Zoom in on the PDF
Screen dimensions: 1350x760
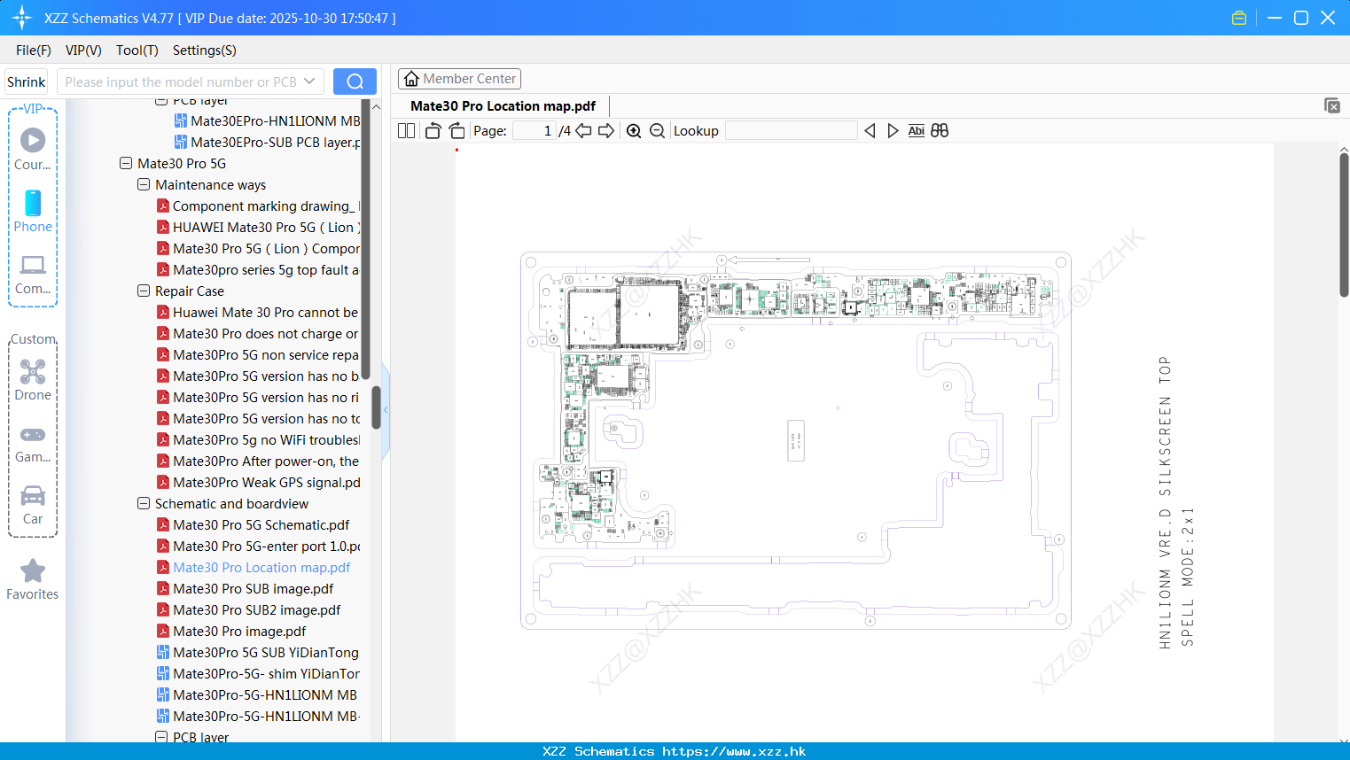pyautogui.click(x=634, y=130)
